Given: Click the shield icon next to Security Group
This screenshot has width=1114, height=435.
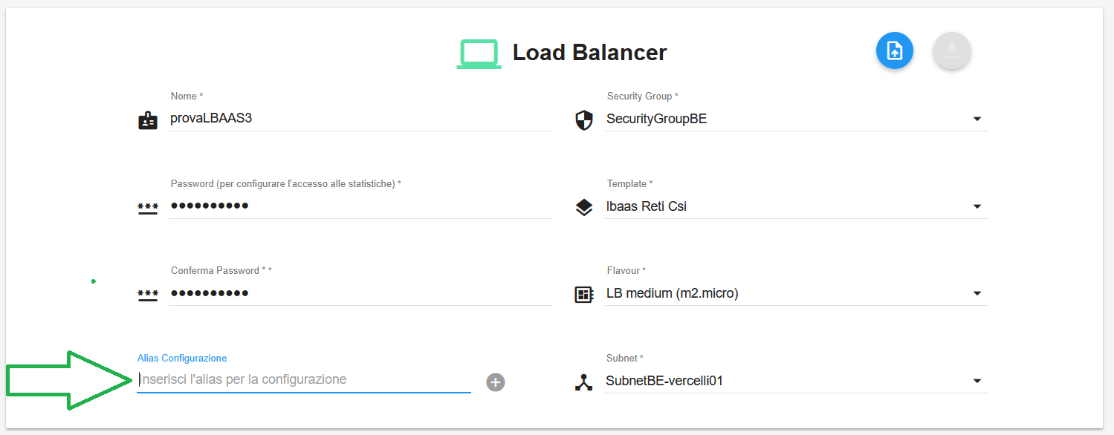Looking at the screenshot, I should coord(584,120).
